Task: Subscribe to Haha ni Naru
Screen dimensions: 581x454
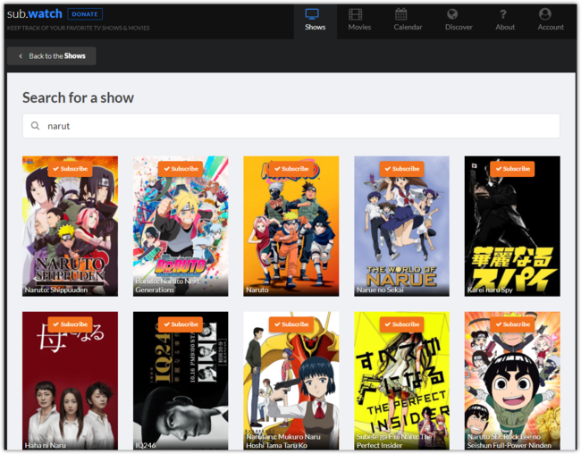Action: pyautogui.click(x=70, y=324)
